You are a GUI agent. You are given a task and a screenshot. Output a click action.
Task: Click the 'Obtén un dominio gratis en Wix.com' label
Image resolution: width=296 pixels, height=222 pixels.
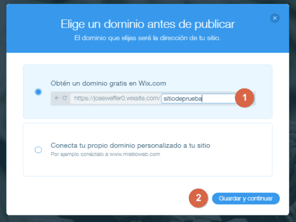pyautogui.click(x=108, y=83)
